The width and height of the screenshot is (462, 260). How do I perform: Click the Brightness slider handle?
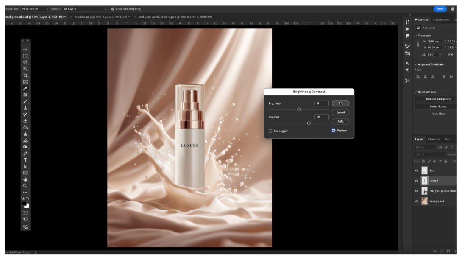pyautogui.click(x=299, y=109)
